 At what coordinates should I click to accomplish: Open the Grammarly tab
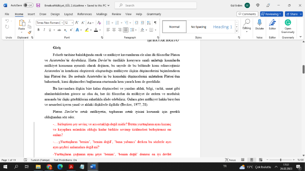(154, 14)
